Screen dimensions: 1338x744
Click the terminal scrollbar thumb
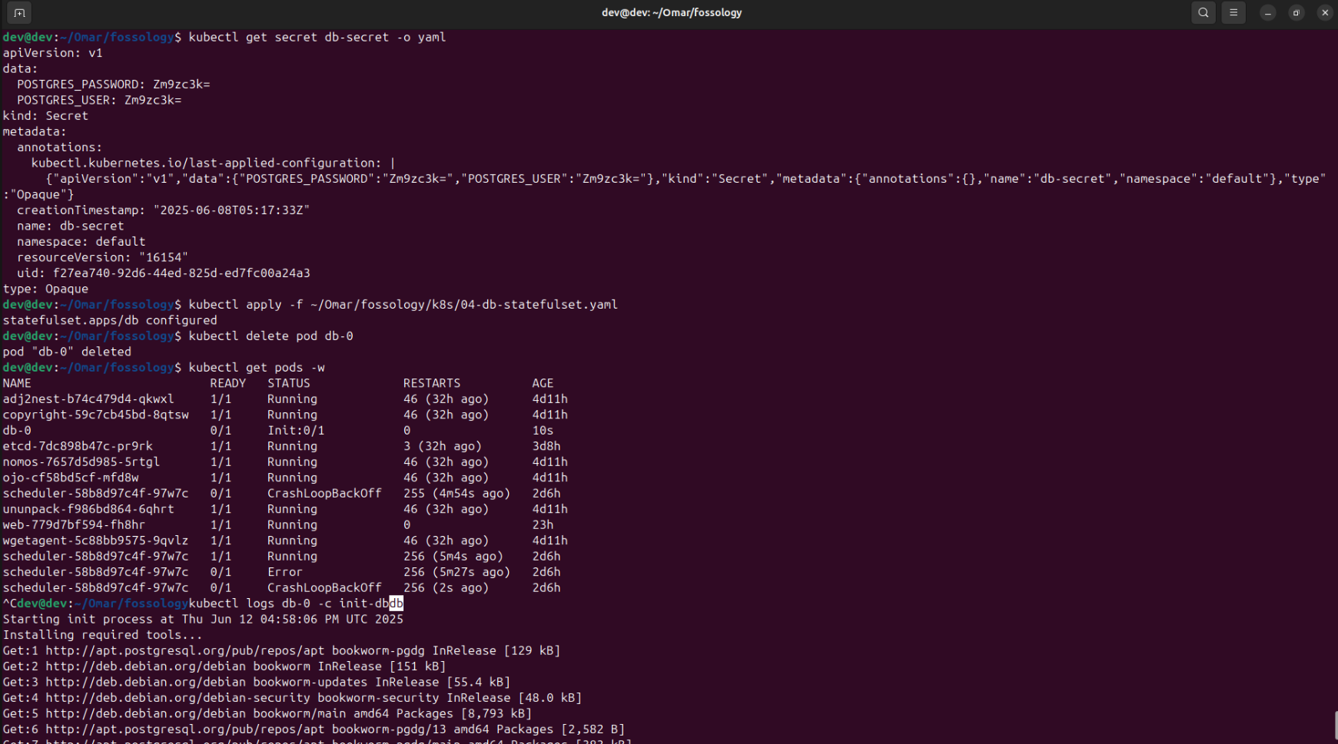(1335, 726)
